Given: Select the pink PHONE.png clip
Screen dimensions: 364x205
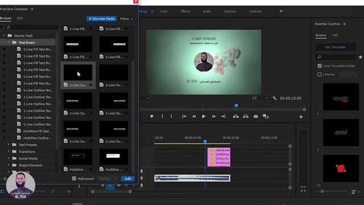Looking at the screenshot, I should [x=219, y=163].
